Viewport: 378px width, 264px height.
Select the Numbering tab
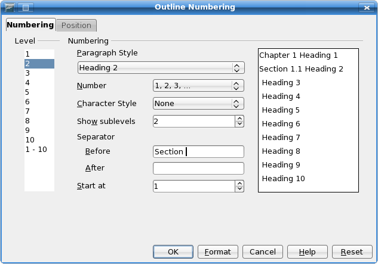coord(30,25)
